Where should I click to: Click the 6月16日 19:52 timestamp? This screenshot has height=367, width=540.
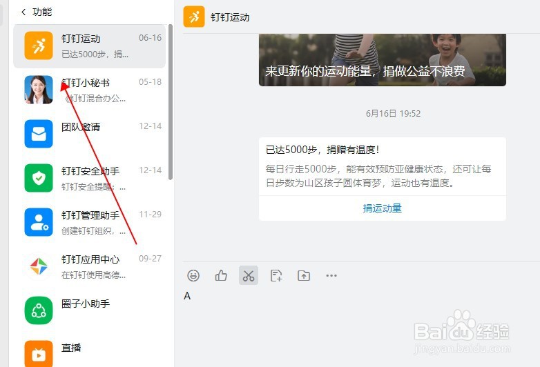pyautogui.click(x=394, y=114)
